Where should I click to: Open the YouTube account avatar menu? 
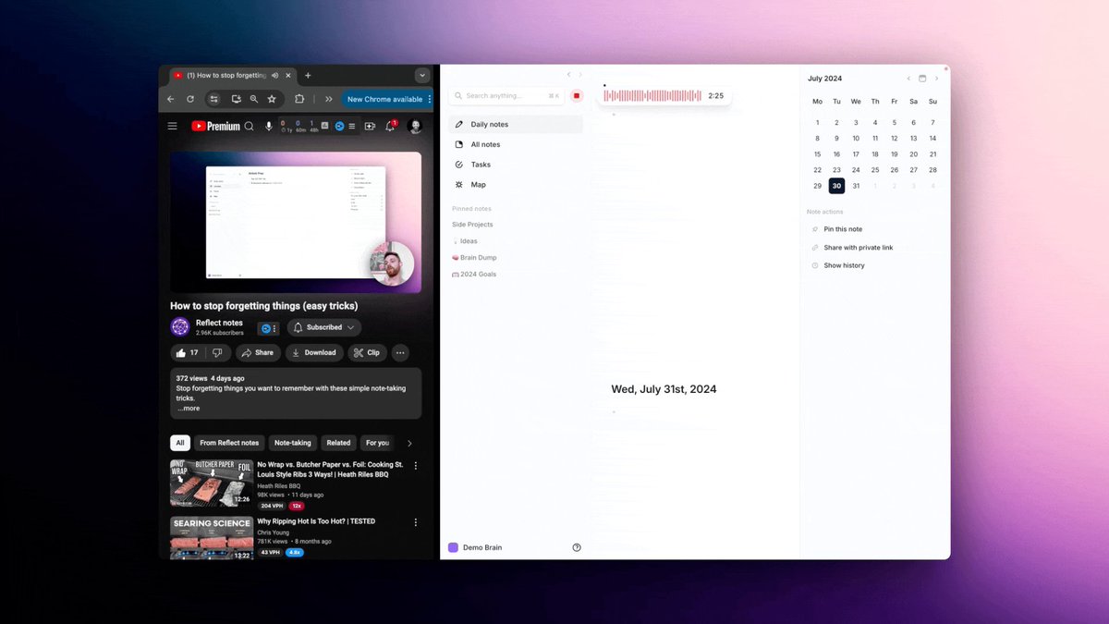click(416, 126)
